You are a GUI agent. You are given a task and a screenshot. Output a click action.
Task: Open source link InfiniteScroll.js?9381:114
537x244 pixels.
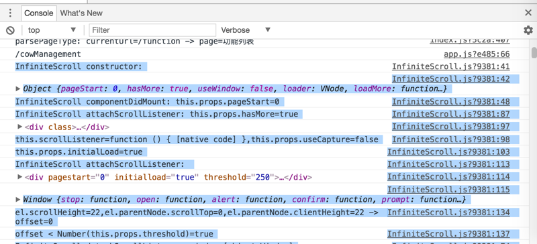click(x=448, y=177)
